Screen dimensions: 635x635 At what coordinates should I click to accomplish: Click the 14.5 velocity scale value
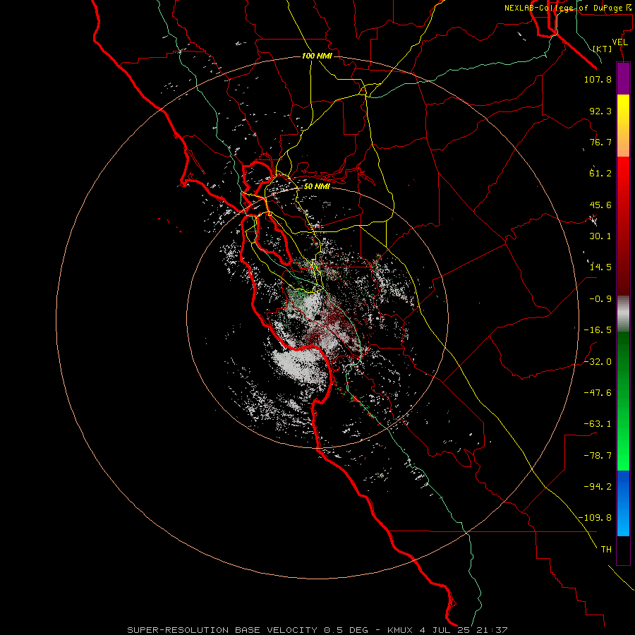point(600,267)
